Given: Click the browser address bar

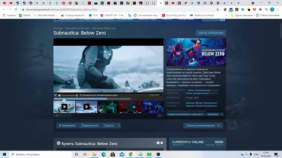Looking at the screenshot, I should [x=119, y=10].
